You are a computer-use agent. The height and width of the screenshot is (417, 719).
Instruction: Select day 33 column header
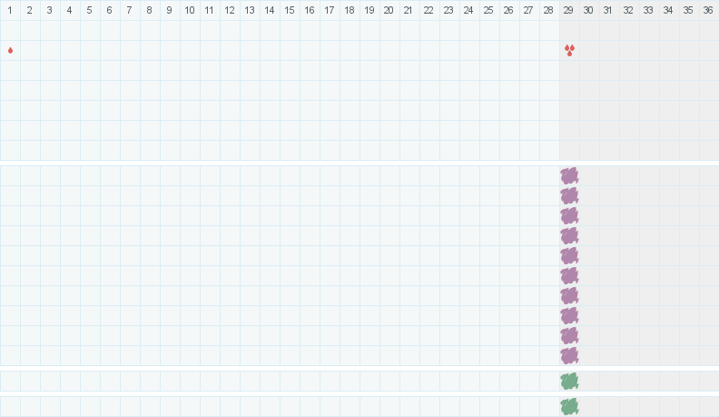click(x=648, y=10)
